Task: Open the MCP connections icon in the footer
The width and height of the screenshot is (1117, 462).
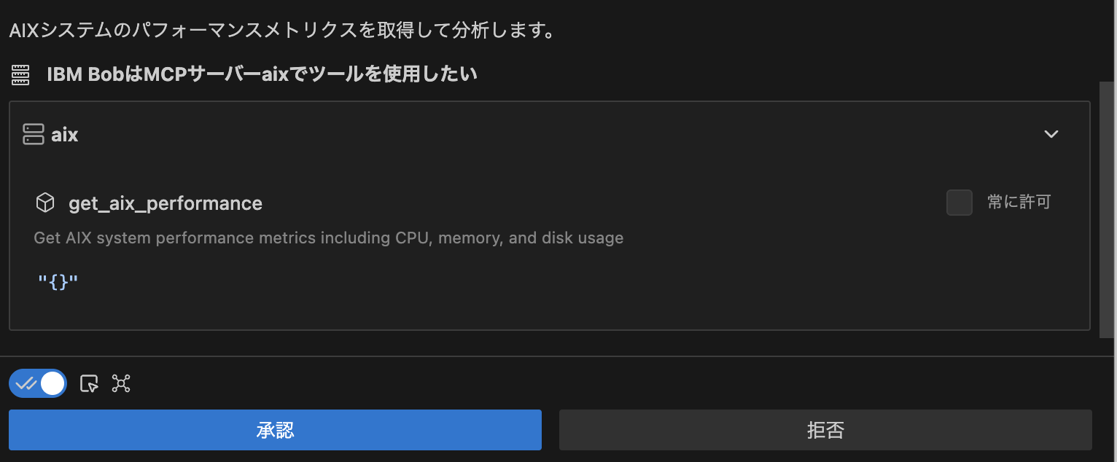Action: tap(120, 383)
